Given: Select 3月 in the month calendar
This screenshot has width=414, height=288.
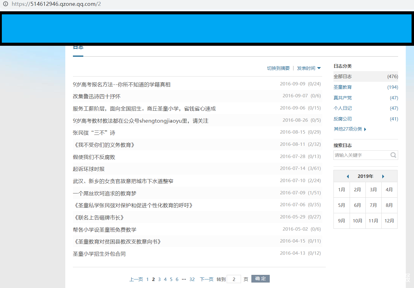Looking at the screenshot, I should pyautogui.click(x=373, y=190).
